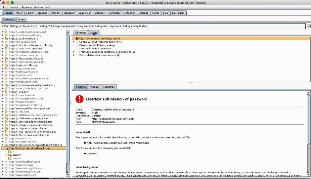This screenshot has height=179, width=311.
Task: Open the Options tab
Action: click(143, 13)
